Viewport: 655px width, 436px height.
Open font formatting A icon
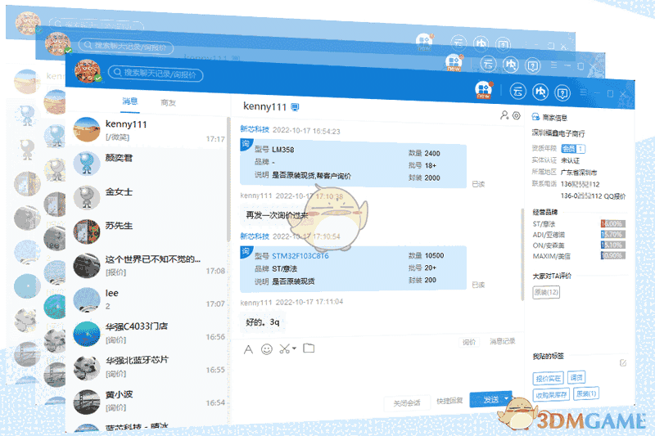(x=248, y=349)
